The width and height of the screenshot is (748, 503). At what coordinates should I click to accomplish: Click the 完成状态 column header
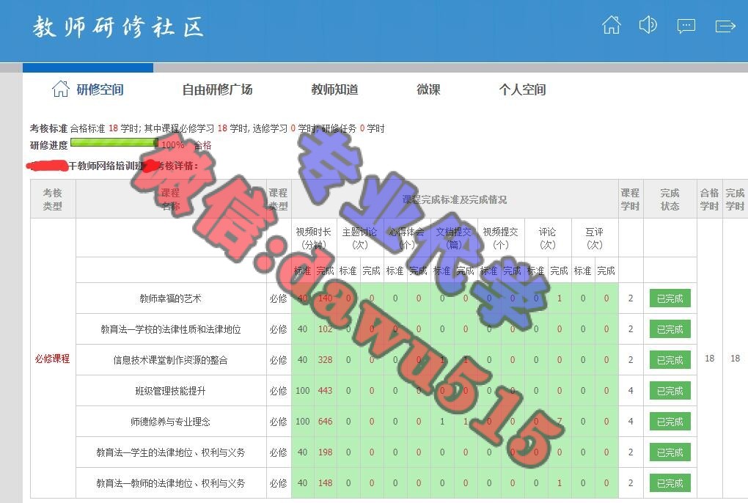[670, 199]
